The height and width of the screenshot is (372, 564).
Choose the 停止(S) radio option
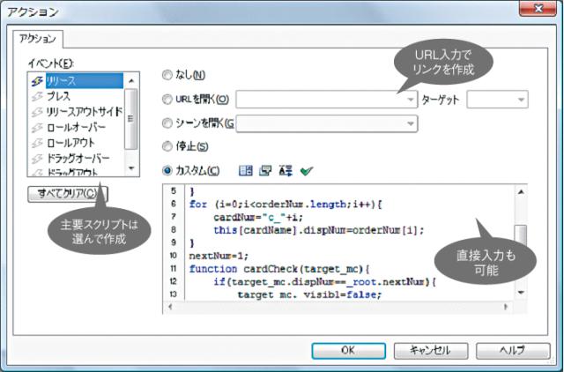[167, 146]
